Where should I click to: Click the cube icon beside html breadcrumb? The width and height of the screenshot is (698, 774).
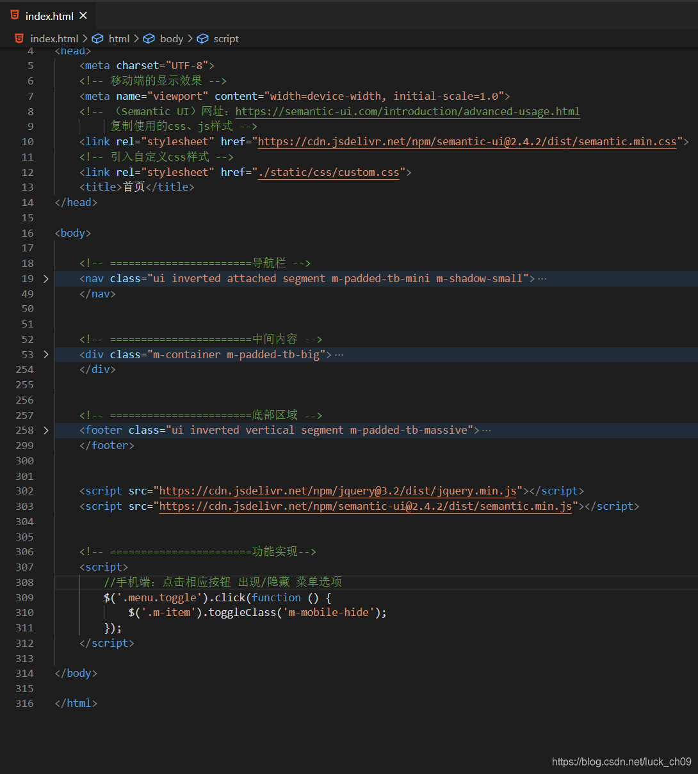[97, 38]
